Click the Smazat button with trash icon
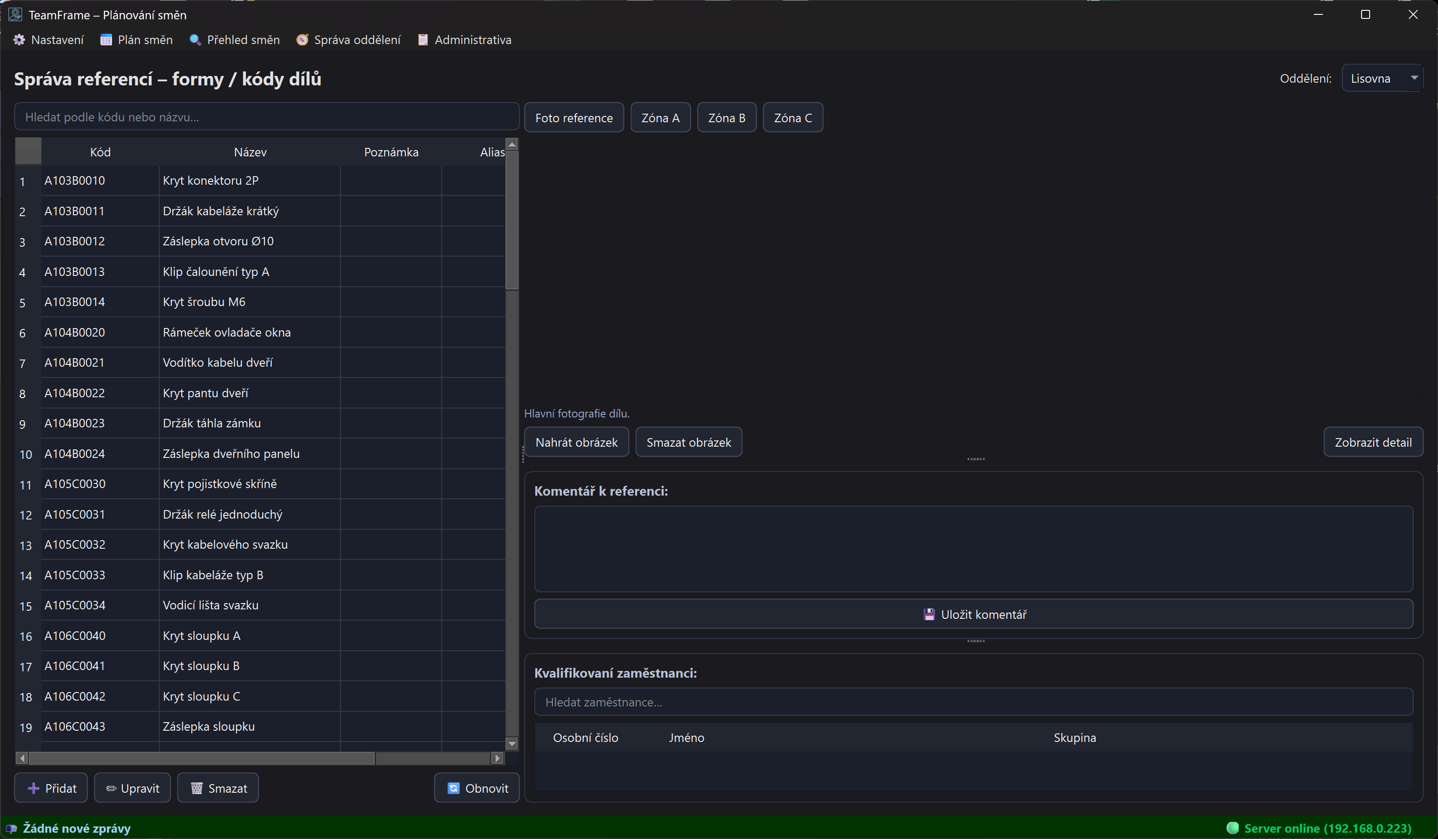This screenshot has height=839, width=1438. (x=218, y=788)
